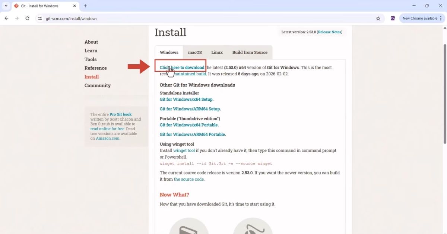Screen dimensions: 447x234
Task: Click the page's vertical scrollbar thumb
Action: 445,94
